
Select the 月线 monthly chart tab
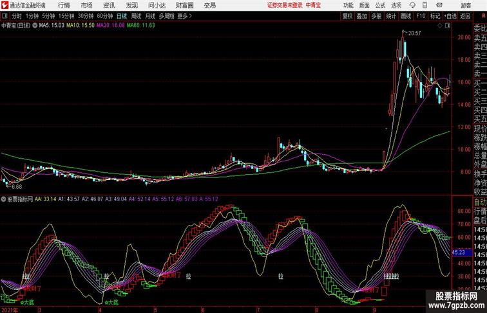[150, 16]
